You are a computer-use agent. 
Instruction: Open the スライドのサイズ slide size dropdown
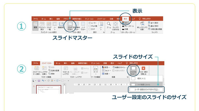(133, 71)
